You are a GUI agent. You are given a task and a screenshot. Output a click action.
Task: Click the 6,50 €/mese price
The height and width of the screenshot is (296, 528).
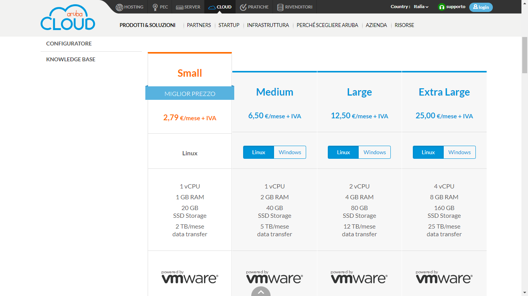[274, 116]
